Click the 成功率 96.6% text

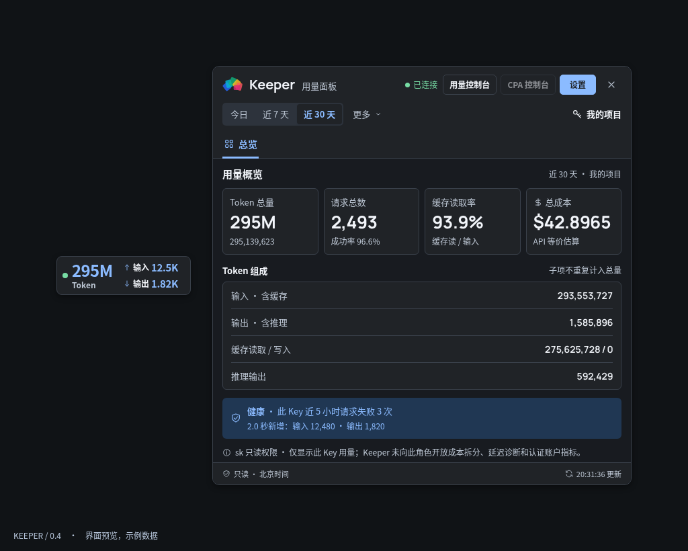tap(355, 241)
